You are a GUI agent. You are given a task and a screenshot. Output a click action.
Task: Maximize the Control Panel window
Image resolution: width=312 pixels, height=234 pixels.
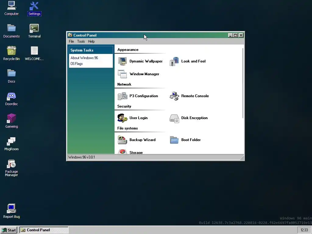click(236, 35)
